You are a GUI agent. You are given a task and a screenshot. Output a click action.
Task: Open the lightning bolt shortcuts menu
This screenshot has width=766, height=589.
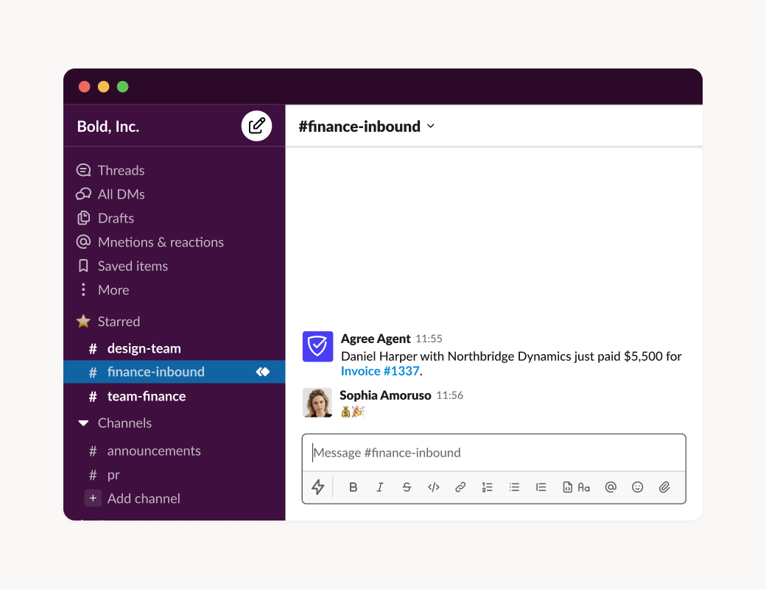click(318, 487)
